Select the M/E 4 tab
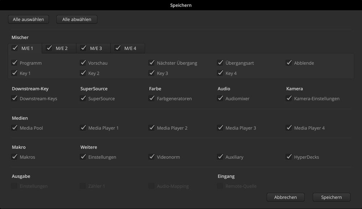This screenshot has width=362, height=209. [130, 48]
